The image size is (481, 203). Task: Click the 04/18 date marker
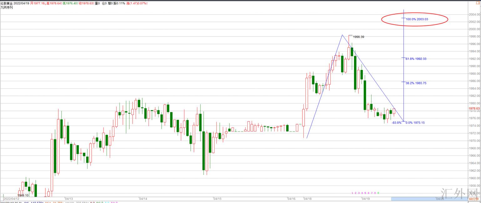point(308,199)
